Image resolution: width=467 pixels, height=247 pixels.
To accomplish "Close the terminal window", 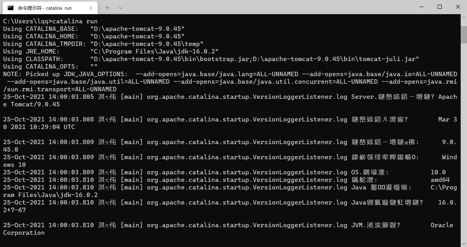I will pyautogui.click(x=458, y=7).
